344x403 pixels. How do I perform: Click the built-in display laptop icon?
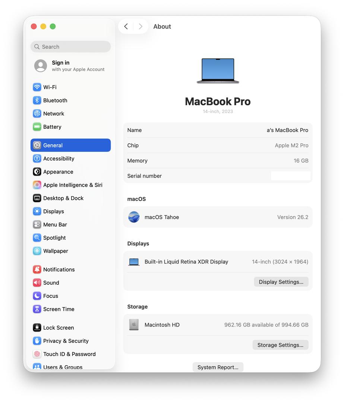[134, 262]
